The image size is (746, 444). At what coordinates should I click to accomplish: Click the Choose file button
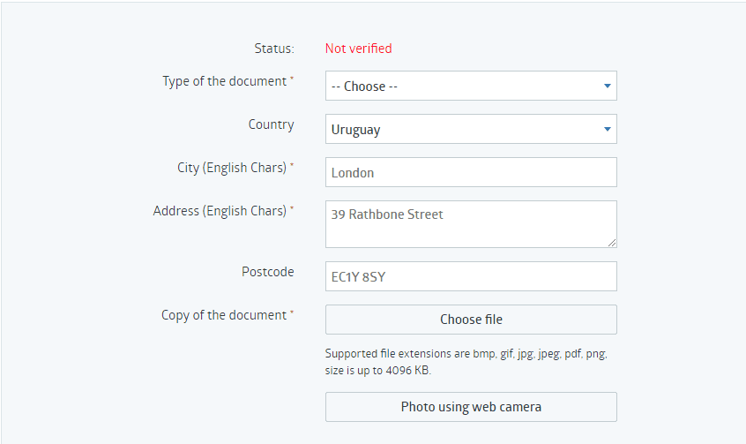coord(471,320)
